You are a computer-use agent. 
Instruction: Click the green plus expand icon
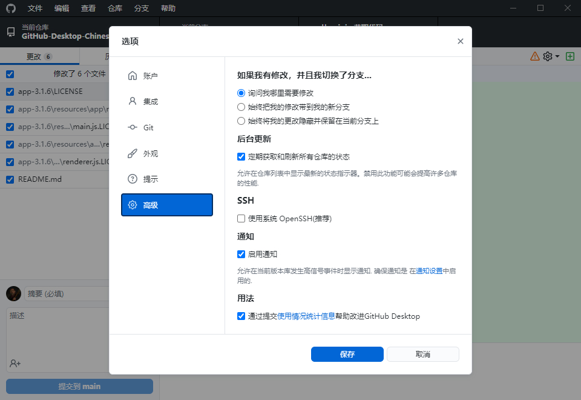pyautogui.click(x=570, y=56)
